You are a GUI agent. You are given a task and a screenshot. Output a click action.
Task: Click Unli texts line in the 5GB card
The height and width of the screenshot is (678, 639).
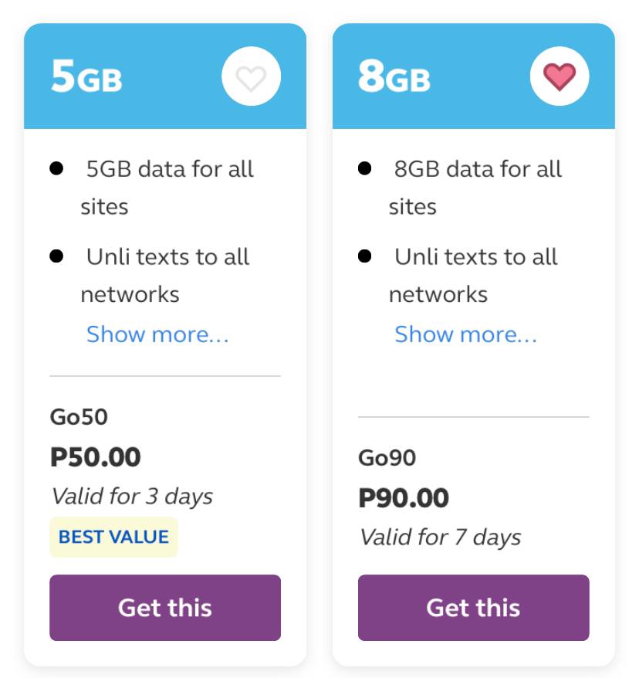pos(165,275)
